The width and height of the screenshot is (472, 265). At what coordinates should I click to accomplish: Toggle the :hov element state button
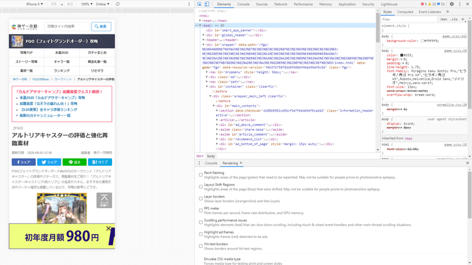click(x=444, y=19)
